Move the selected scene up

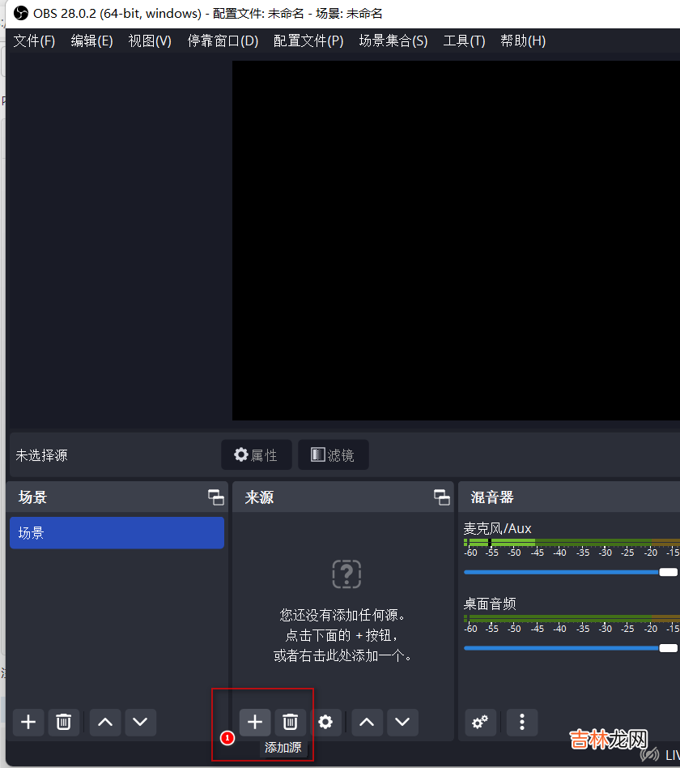[105, 722]
